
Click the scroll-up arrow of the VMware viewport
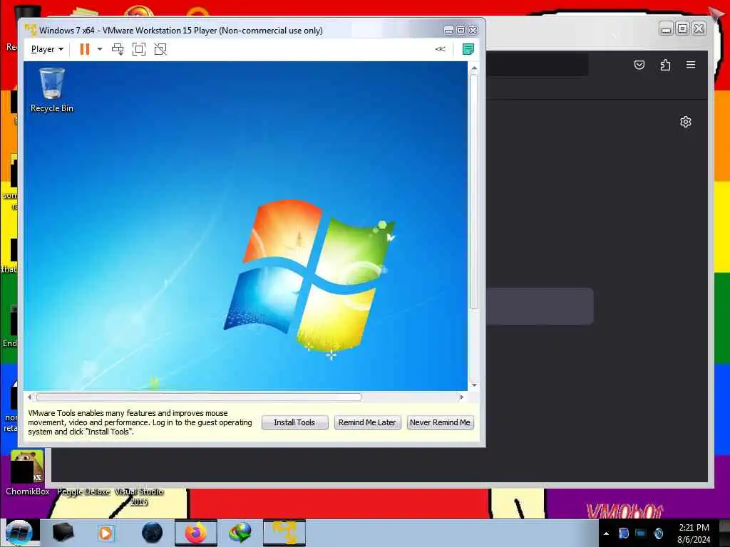click(474, 68)
